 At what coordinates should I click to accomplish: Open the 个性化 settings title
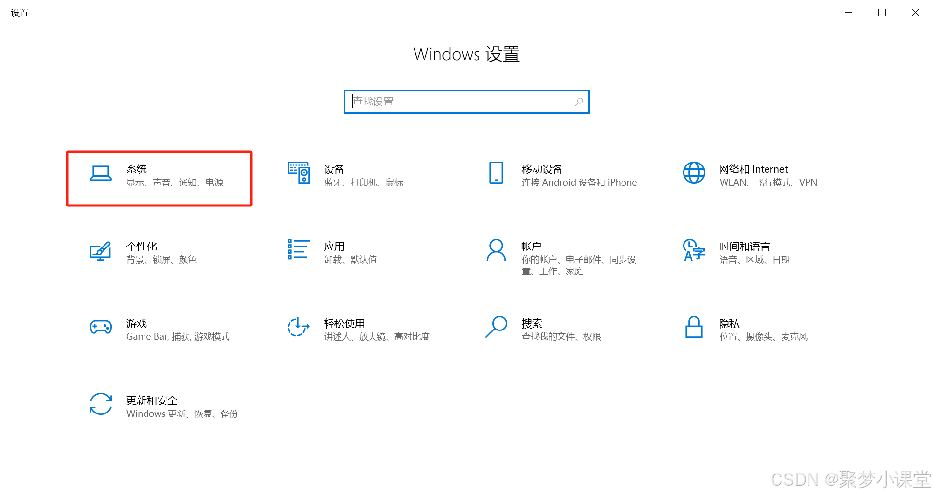[x=142, y=247]
